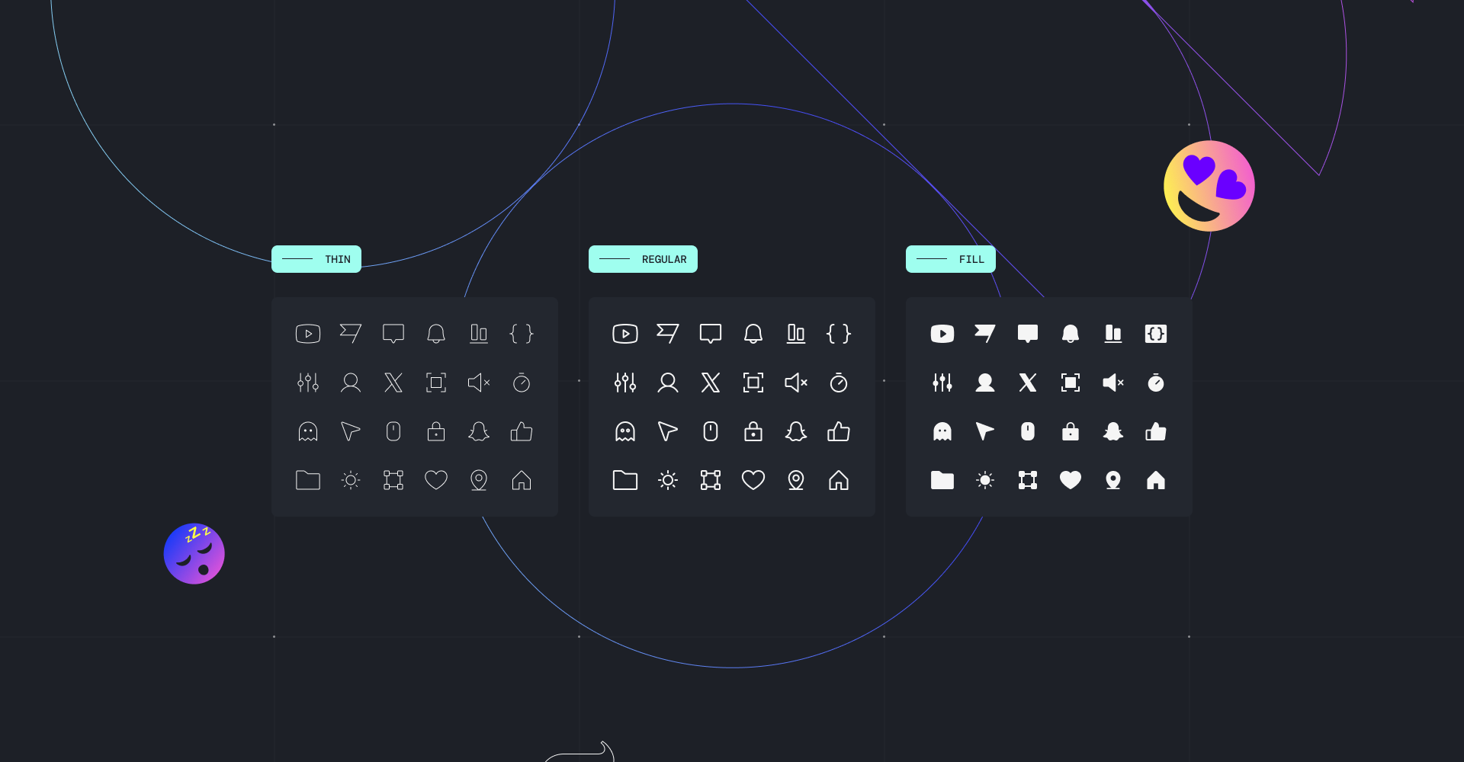This screenshot has height=762, width=1464.
Task: Select the regular-weight bell notification icon
Action: point(753,334)
